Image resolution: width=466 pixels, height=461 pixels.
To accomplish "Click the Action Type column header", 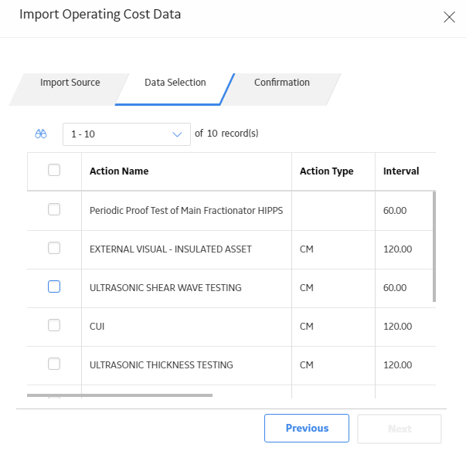I will (x=326, y=171).
